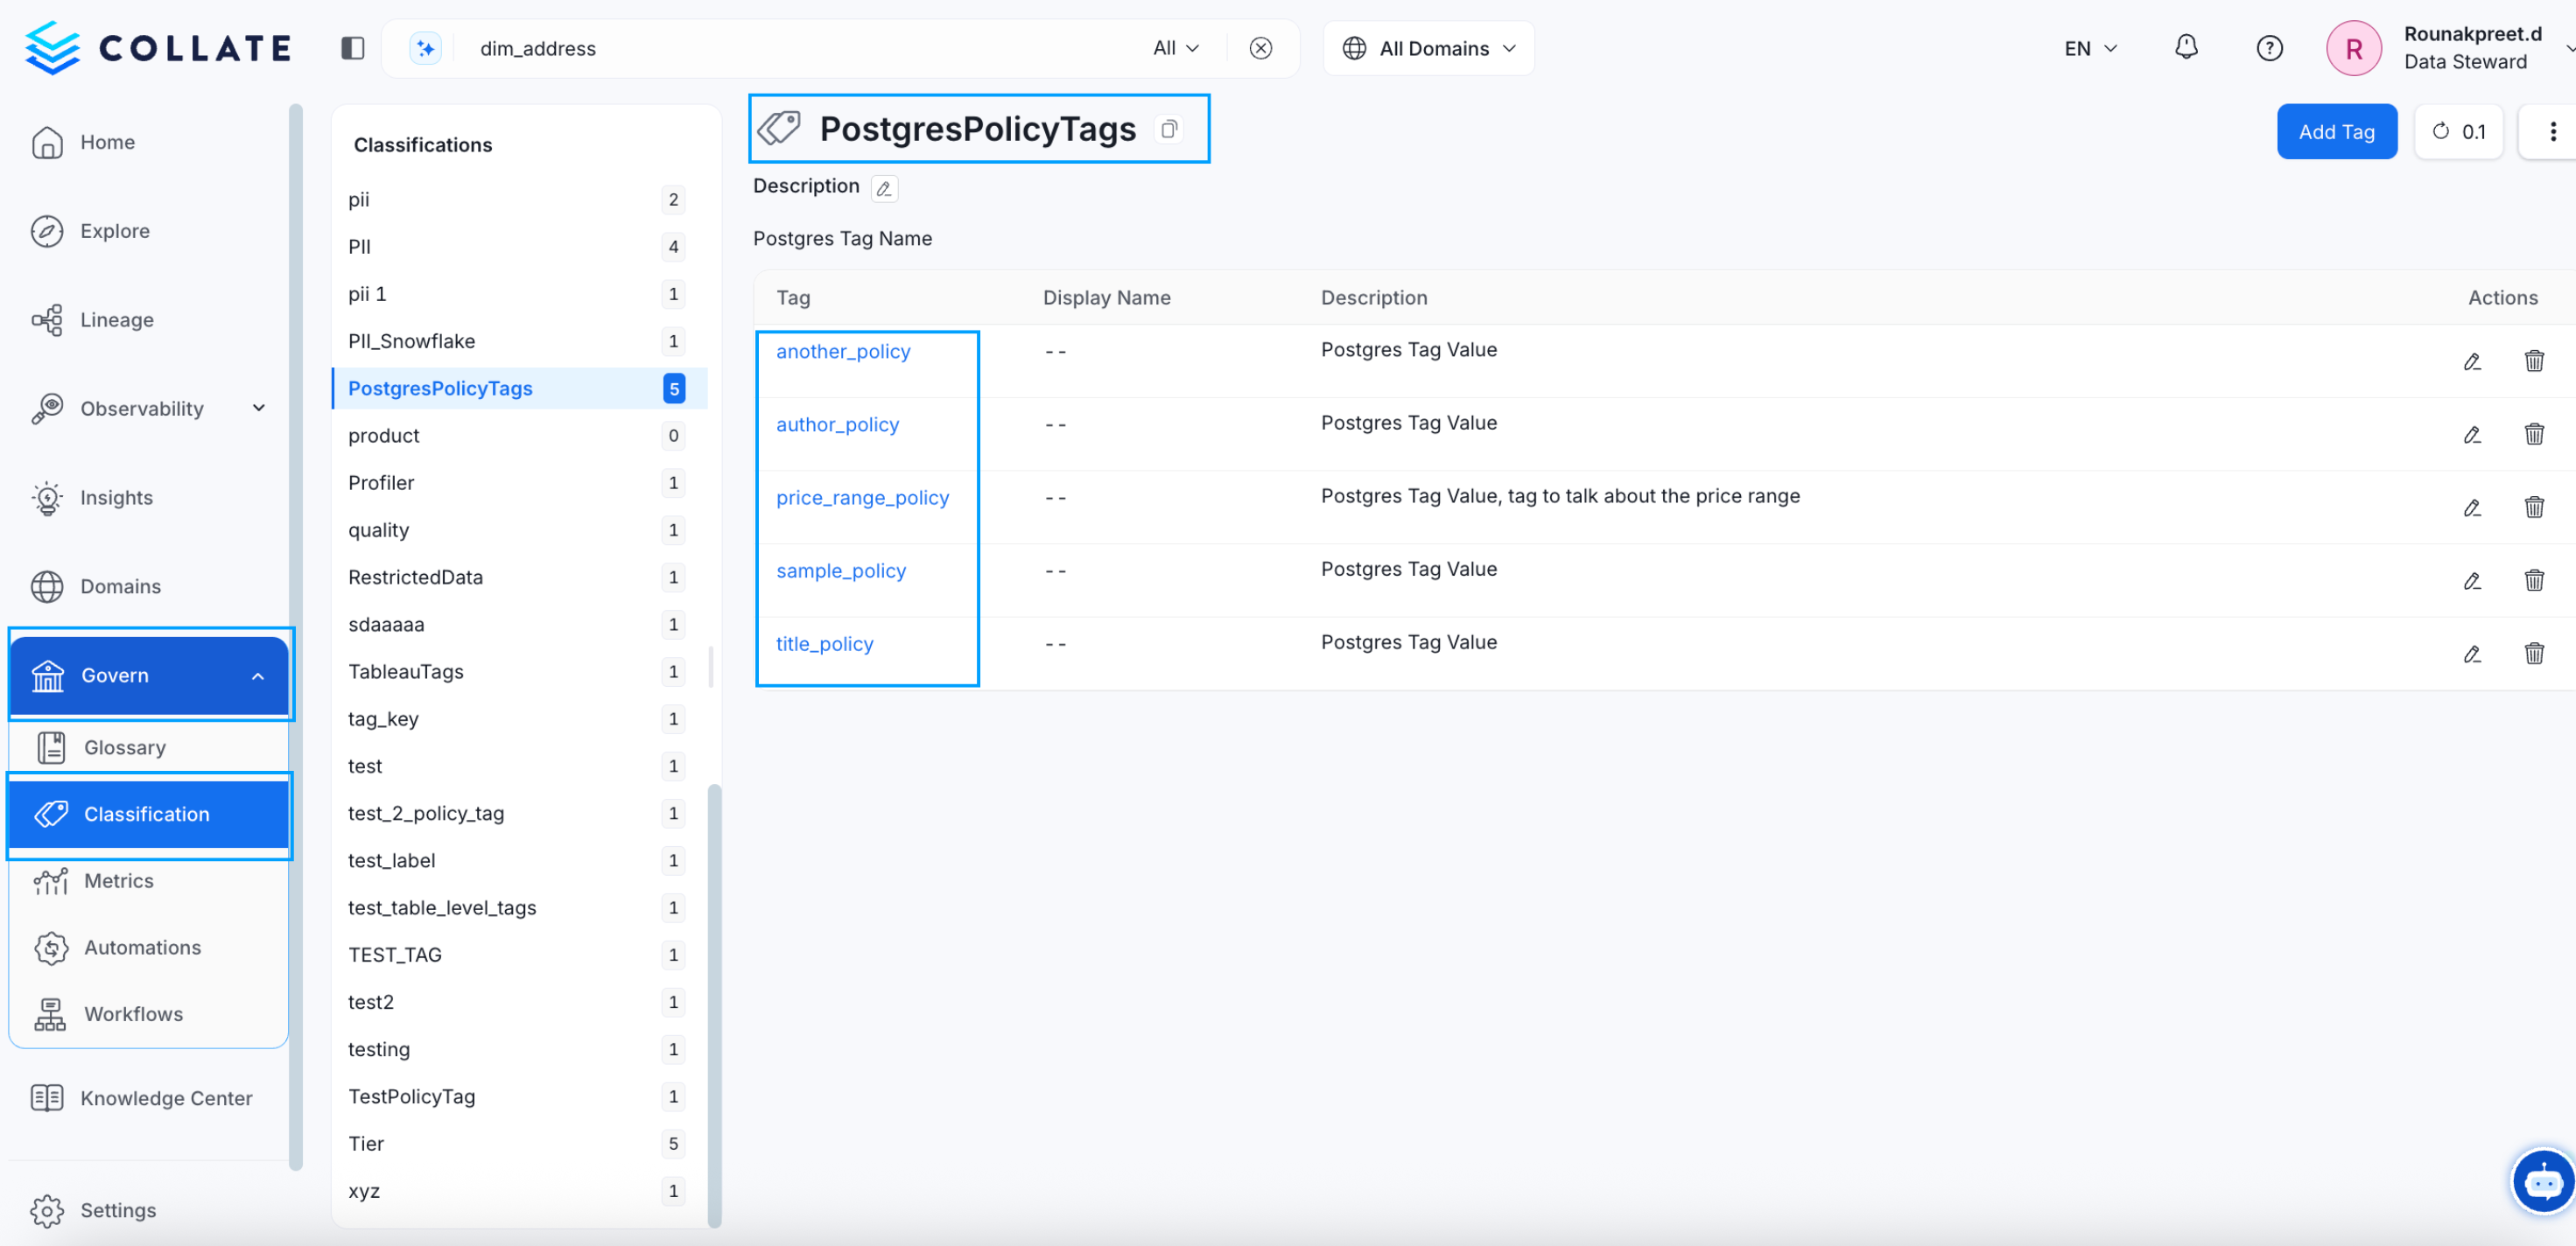Clear the dim_address search with the cross icon
This screenshot has height=1246, width=2576.
1261,47
